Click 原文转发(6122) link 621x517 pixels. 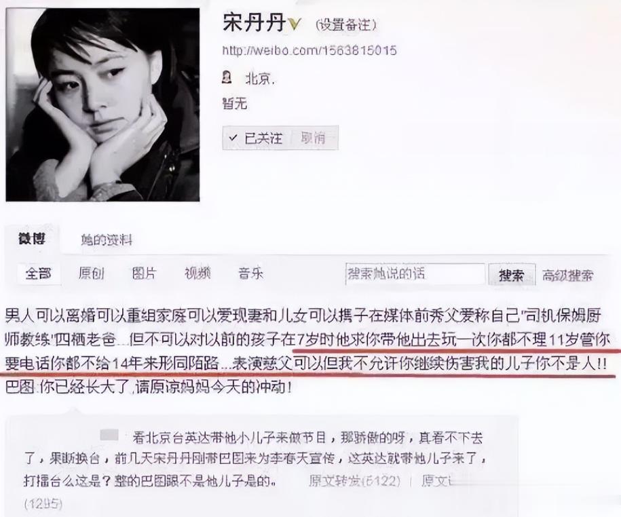(x=355, y=480)
